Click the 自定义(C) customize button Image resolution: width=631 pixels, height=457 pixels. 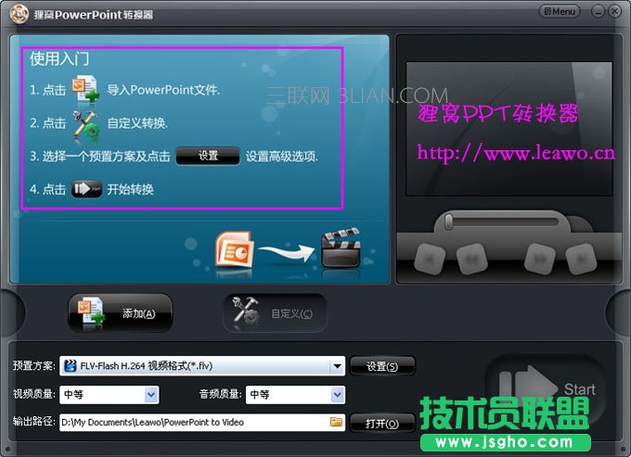275,313
